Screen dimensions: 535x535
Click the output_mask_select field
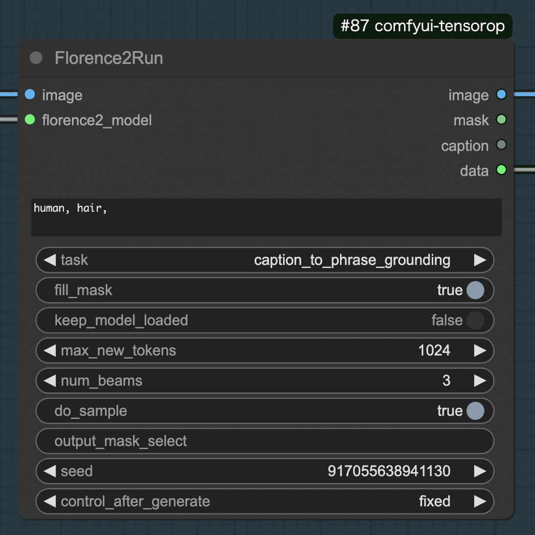tap(264, 441)
